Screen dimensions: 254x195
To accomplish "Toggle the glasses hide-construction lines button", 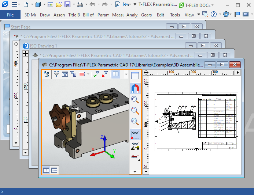I will point(135,135).
